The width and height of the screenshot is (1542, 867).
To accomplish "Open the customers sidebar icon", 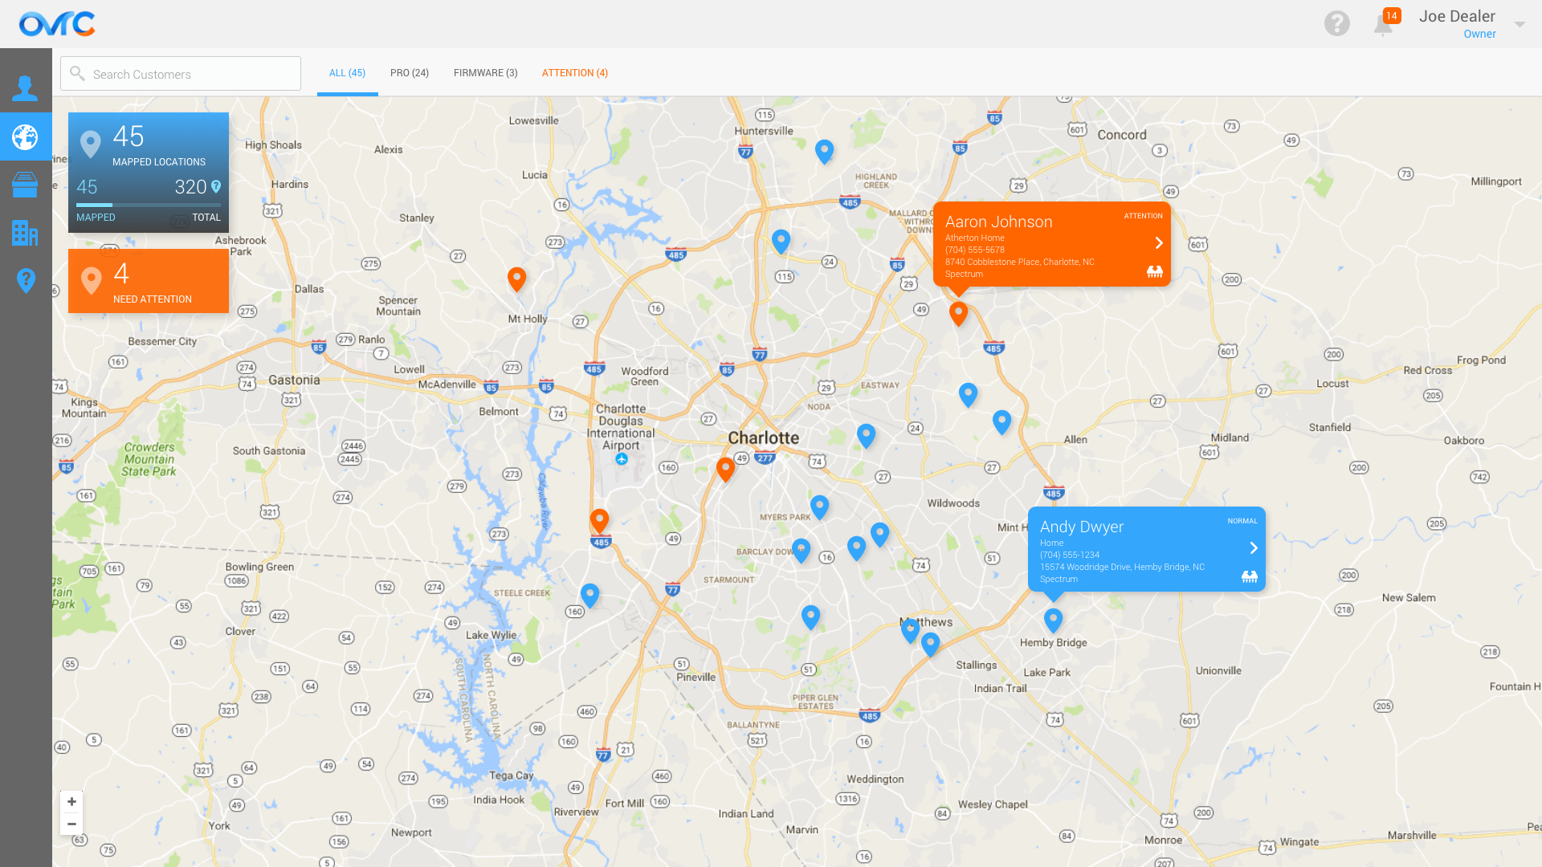I will (x=26, y=88).
